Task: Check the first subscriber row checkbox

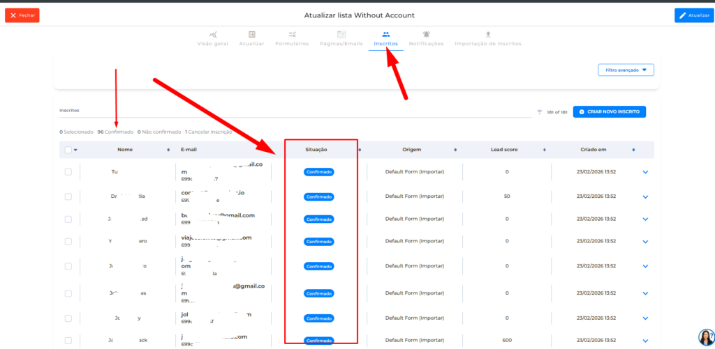Action: pos(68,171)
